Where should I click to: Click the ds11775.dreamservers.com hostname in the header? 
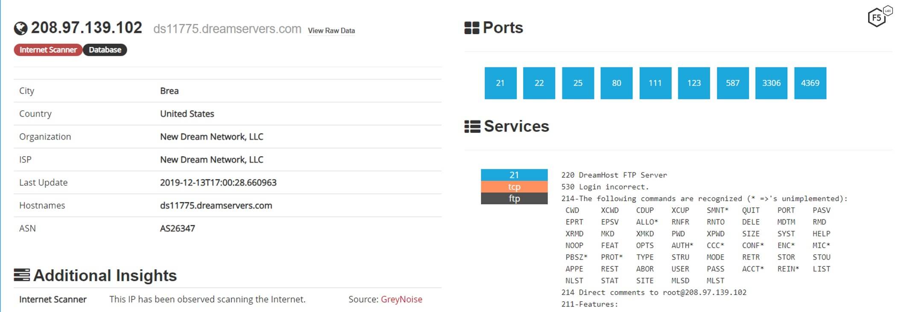coord(227,29)
